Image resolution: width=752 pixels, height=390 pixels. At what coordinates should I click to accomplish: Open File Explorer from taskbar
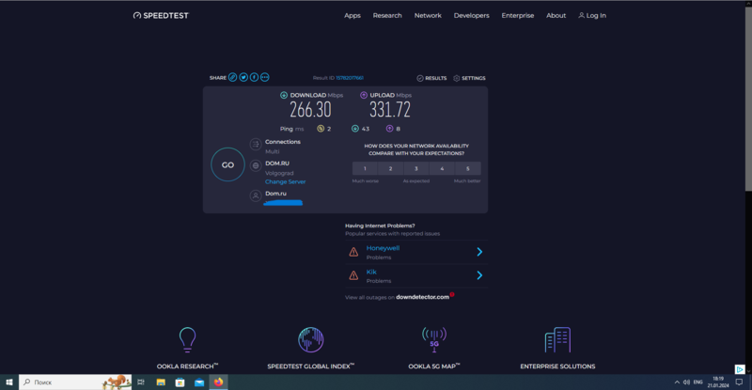(161, 382)
